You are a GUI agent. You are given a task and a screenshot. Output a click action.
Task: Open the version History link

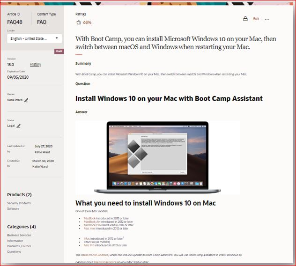coord(35,65)
